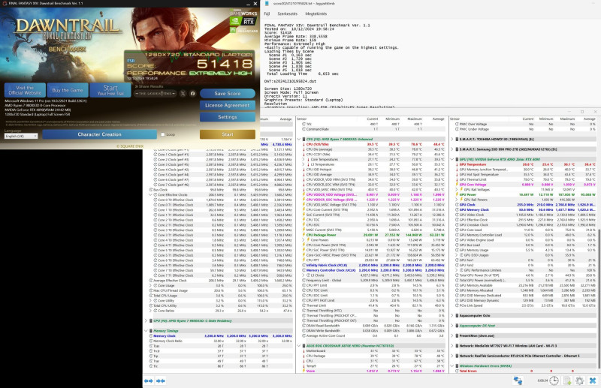Image resolution: width=601 pixels, height=388 pixels.
Task: Click the Vcore lightning icon in motherboard section
Action: click(304, 371)
